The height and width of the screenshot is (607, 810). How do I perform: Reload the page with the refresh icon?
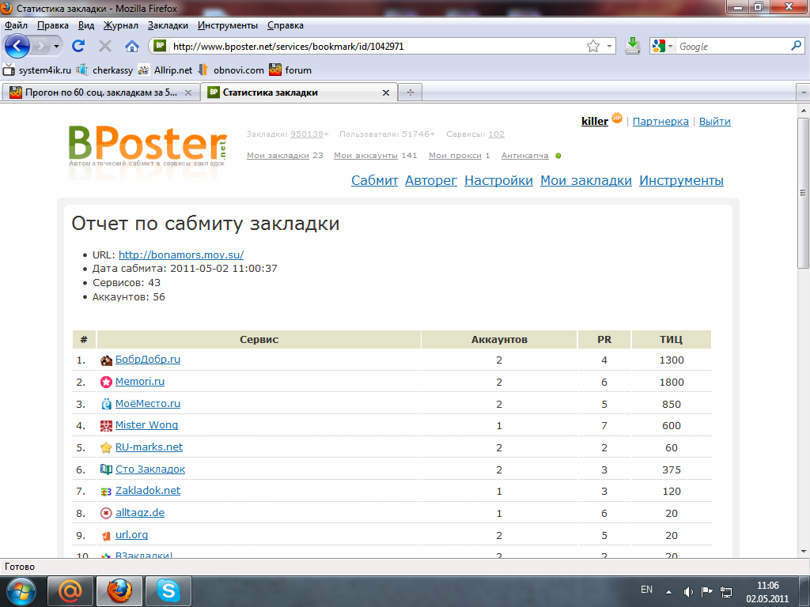78,46
